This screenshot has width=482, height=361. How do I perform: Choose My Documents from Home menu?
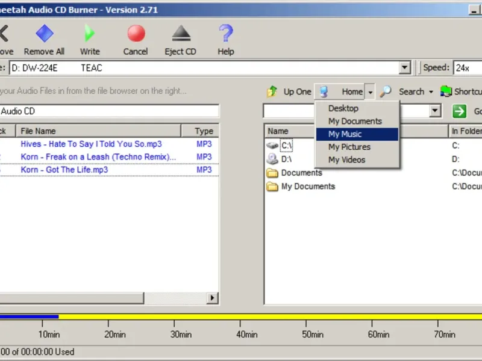[x=357, y=122]
